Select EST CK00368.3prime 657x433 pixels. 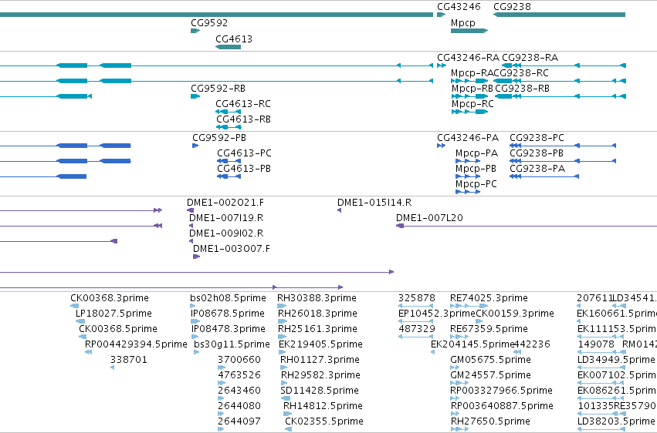[x=110, y=298]
